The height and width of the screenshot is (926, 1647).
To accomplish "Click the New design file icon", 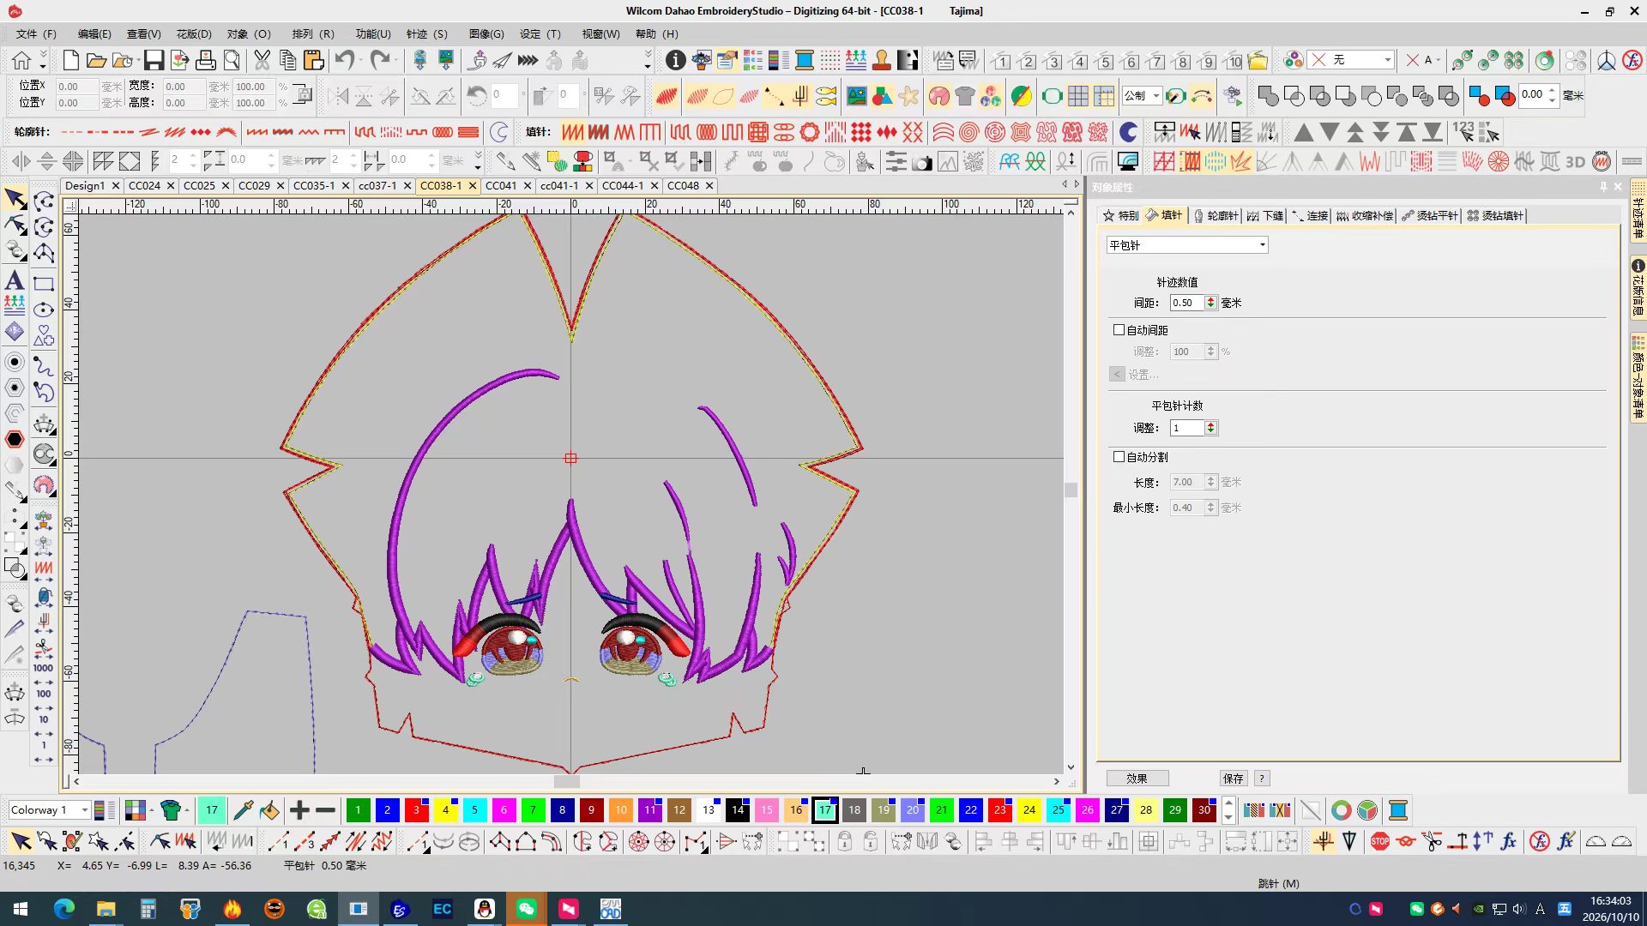I will [71, 60].
